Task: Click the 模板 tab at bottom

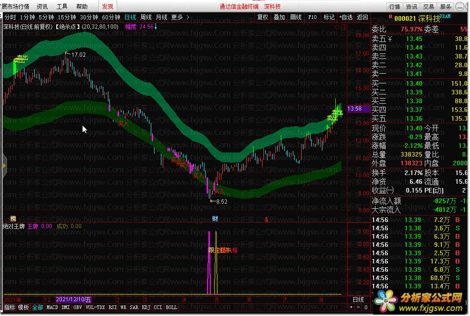Action: tap(24, 307)
